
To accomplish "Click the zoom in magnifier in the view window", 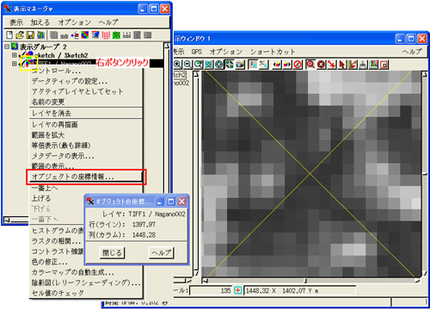I will 177,65.
